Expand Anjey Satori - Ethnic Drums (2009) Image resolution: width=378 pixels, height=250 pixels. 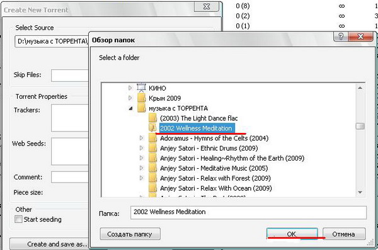(x=142, y=148)
